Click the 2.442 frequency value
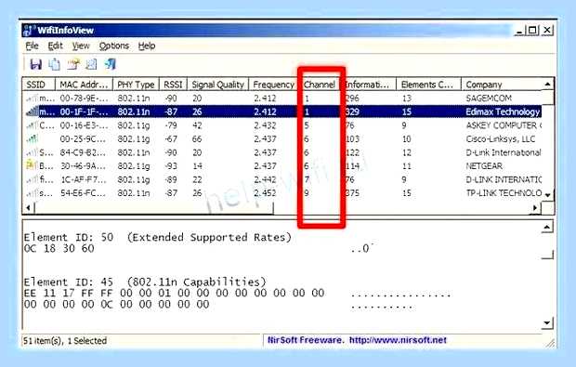Viewport: 576px width, 367px height. click(x=265, y=179)
